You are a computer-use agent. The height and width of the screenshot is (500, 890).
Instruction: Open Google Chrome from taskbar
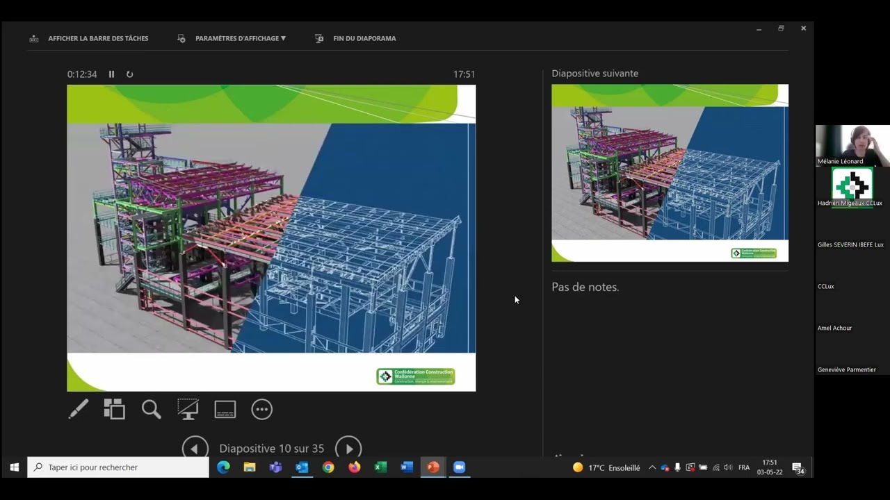pos(328,467)
